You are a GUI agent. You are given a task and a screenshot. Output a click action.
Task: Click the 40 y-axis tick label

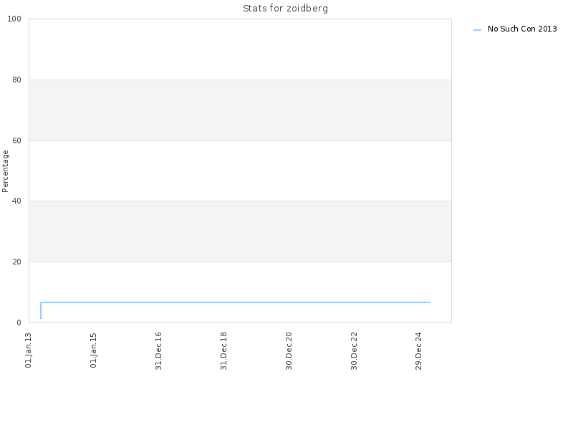point(16,201)
